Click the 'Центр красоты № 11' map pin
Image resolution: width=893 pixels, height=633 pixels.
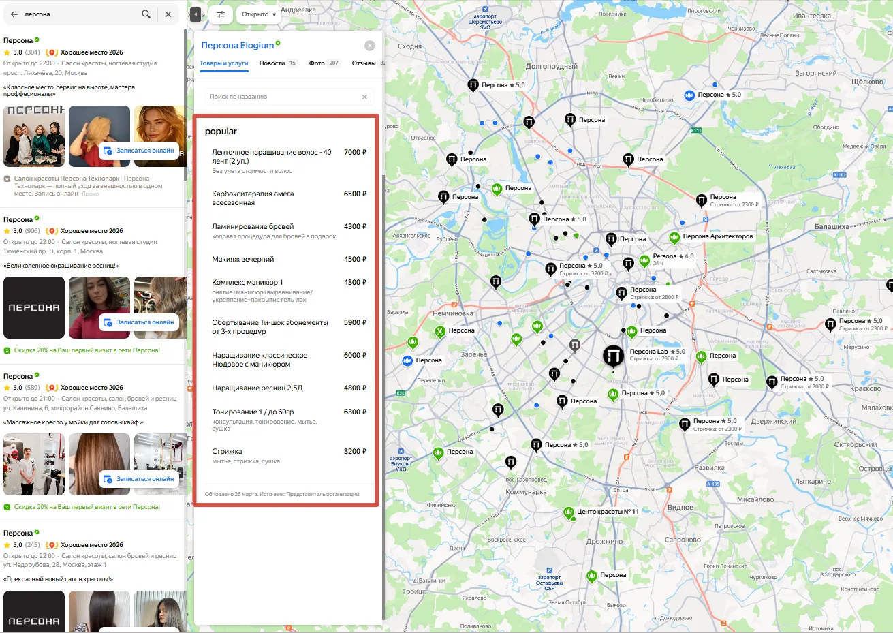569,512
